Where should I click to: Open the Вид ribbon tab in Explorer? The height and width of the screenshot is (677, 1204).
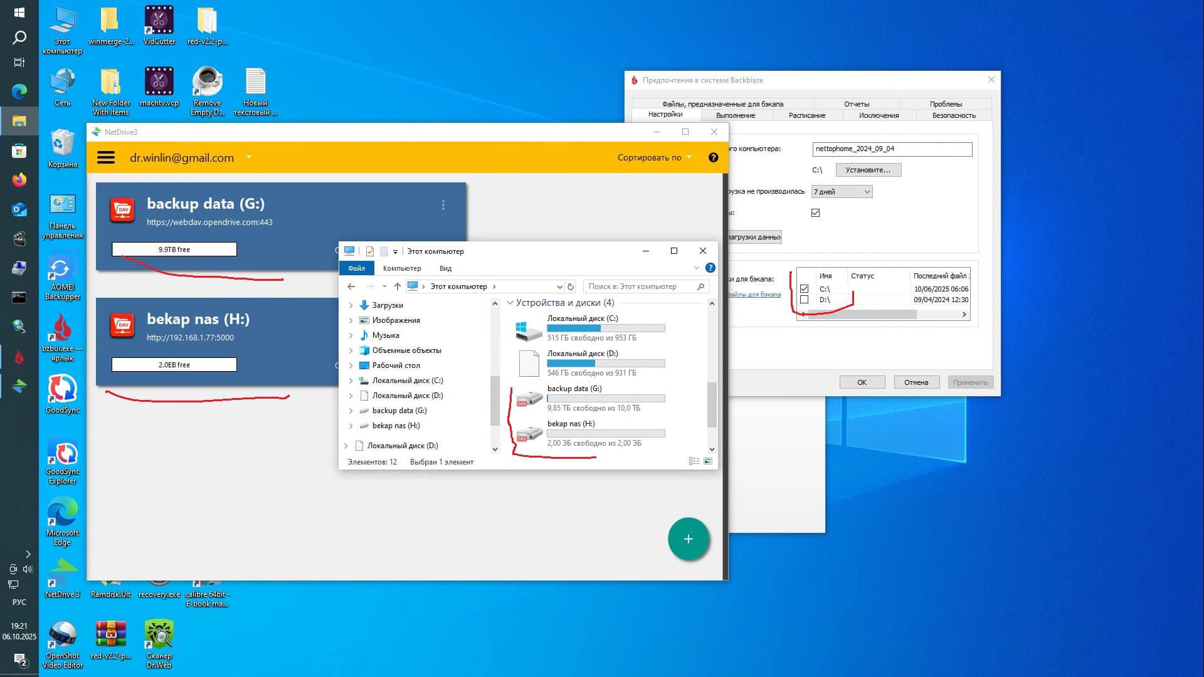pos(445,268)
